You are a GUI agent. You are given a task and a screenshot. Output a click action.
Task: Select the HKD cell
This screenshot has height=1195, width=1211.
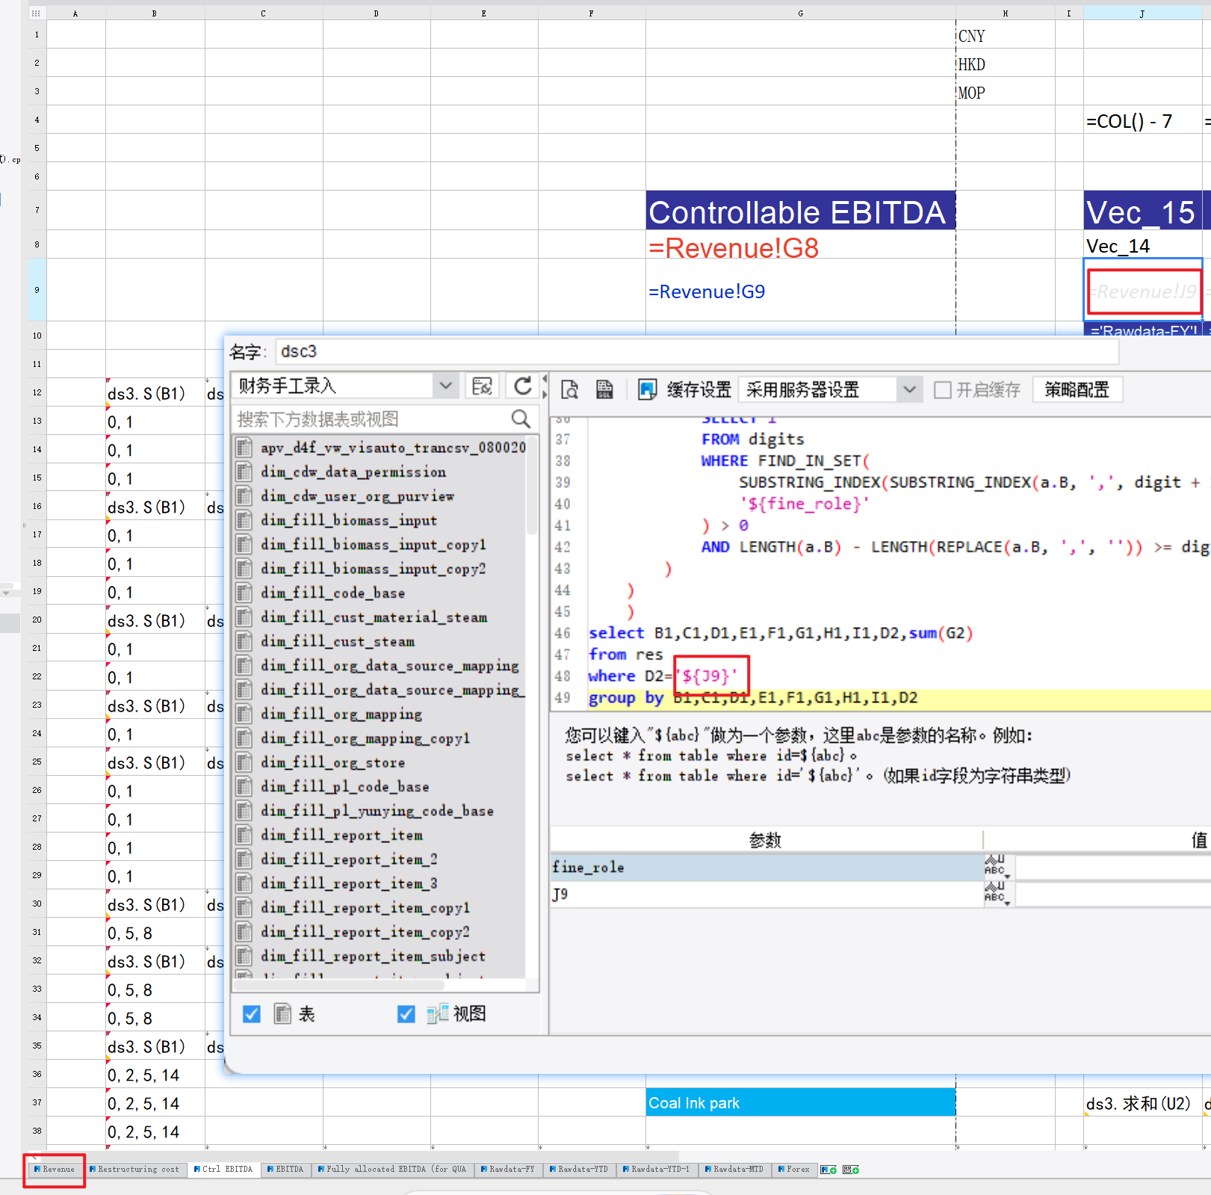click(1005, 63)
